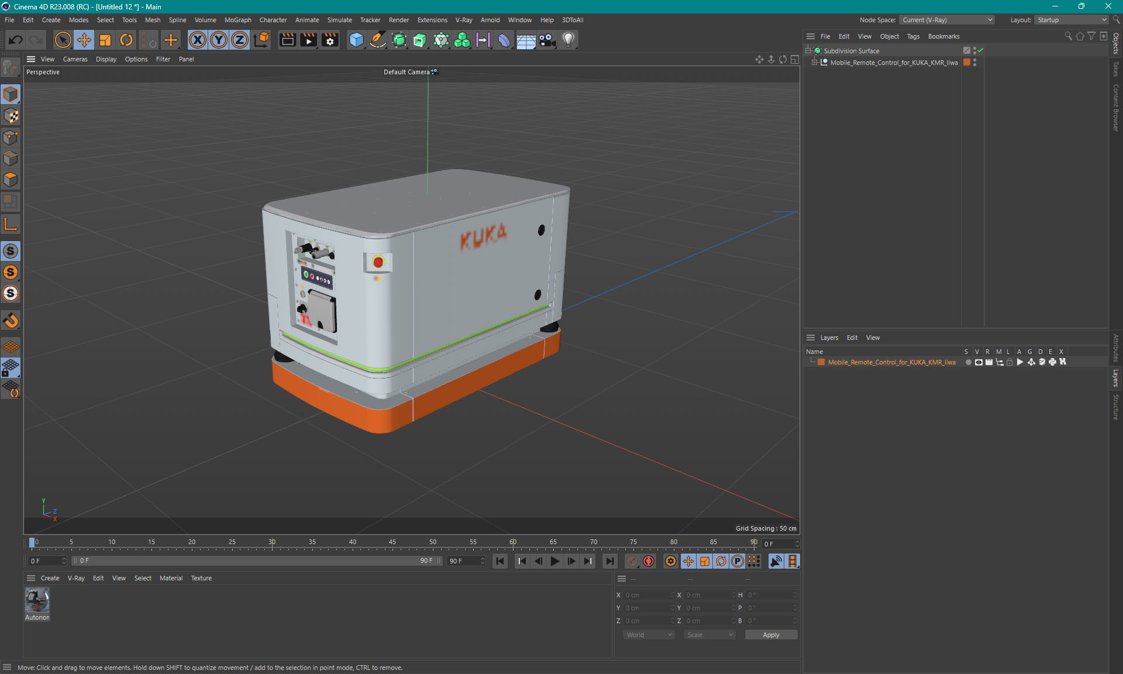Open the Layout Startup dropdown
The width and height of the screenshot is (1123, 674).
point(1072,20)
